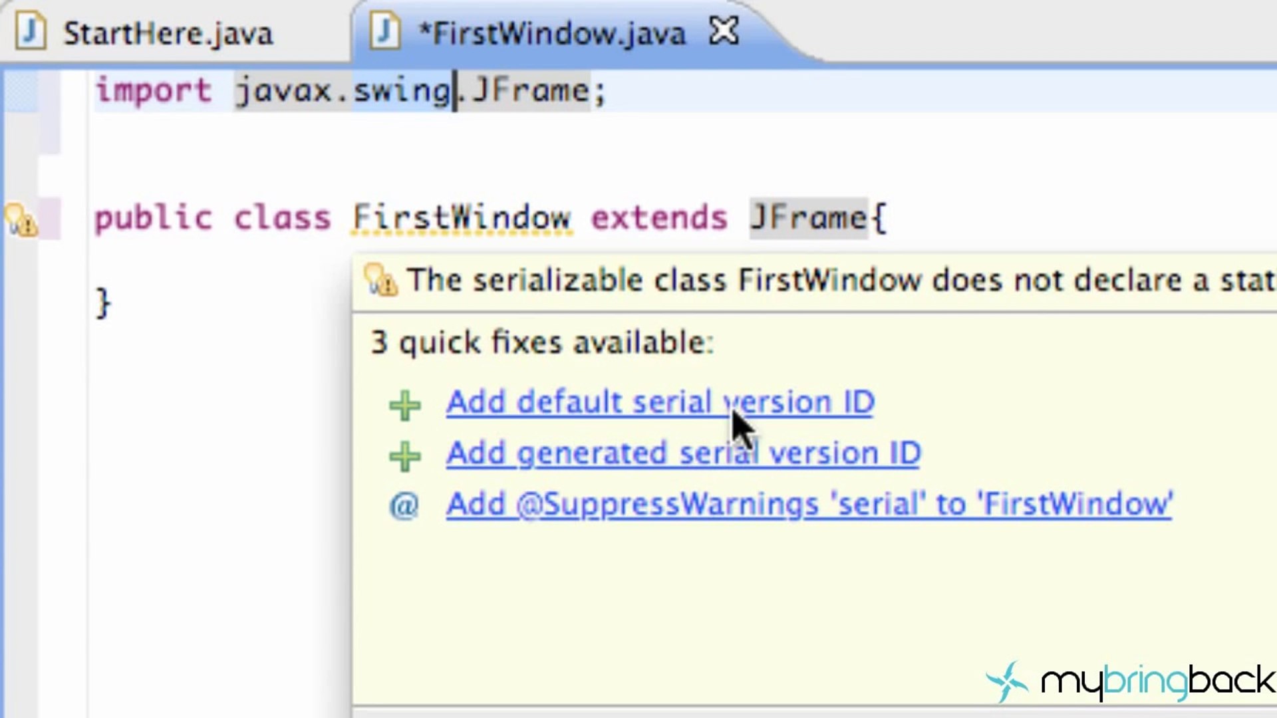
Task: Click the quick-fix lightbulb warning icon in gutter
Action: pos(20,220)
